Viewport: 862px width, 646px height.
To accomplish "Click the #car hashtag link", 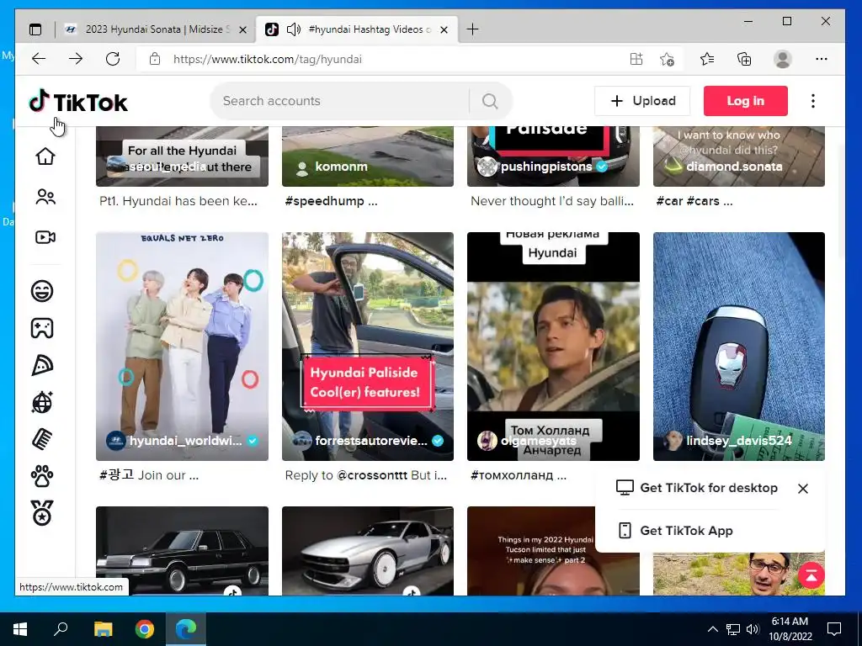I will [669, 201].
